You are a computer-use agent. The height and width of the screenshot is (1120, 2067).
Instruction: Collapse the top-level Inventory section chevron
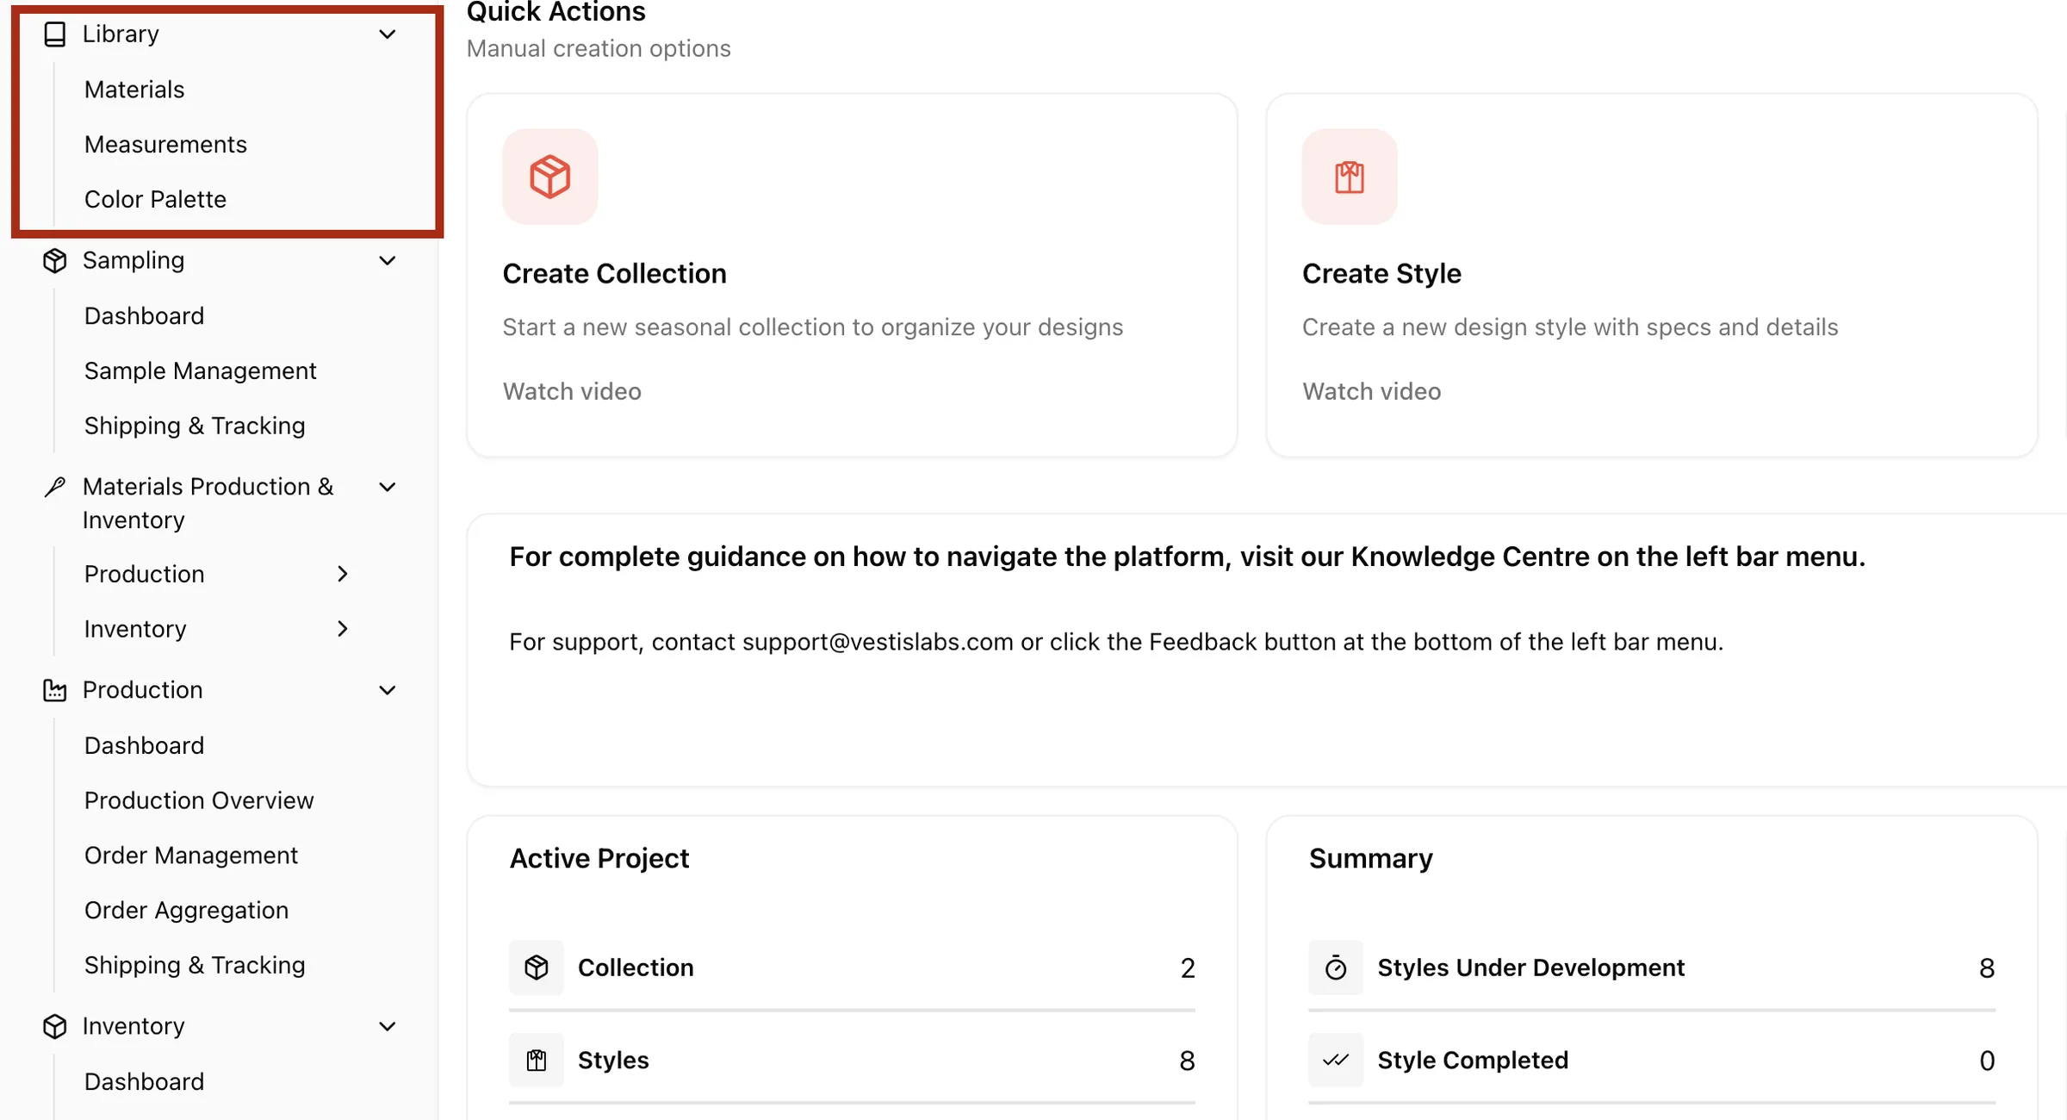tap(388, 1026)
